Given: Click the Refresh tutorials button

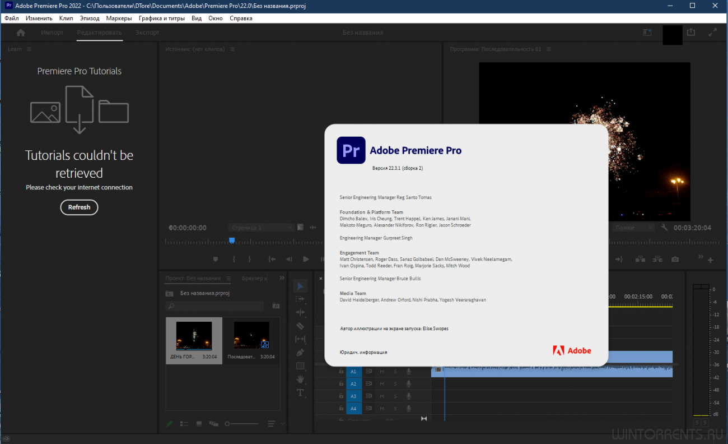Looking at the screenshot, I should (79, 207).
